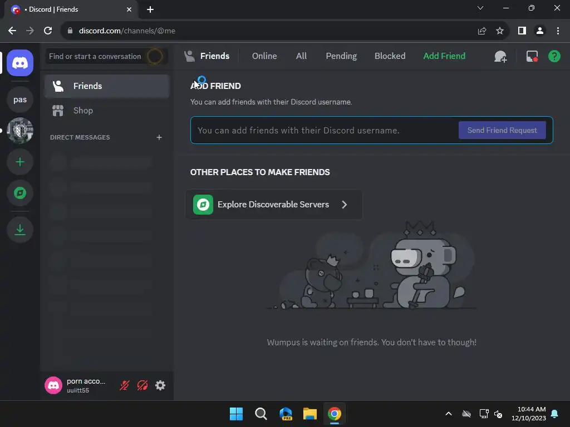Toggle Chrome side panel

coord(522,31)
